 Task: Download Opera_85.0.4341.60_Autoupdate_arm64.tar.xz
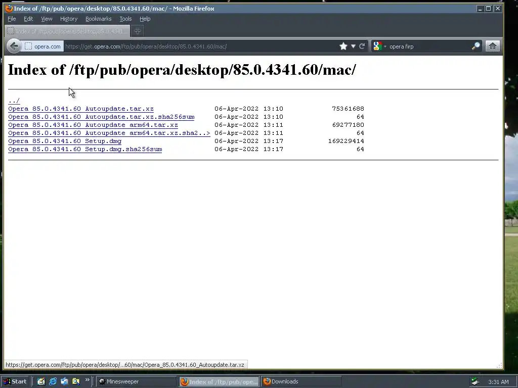tap(93, 125)
